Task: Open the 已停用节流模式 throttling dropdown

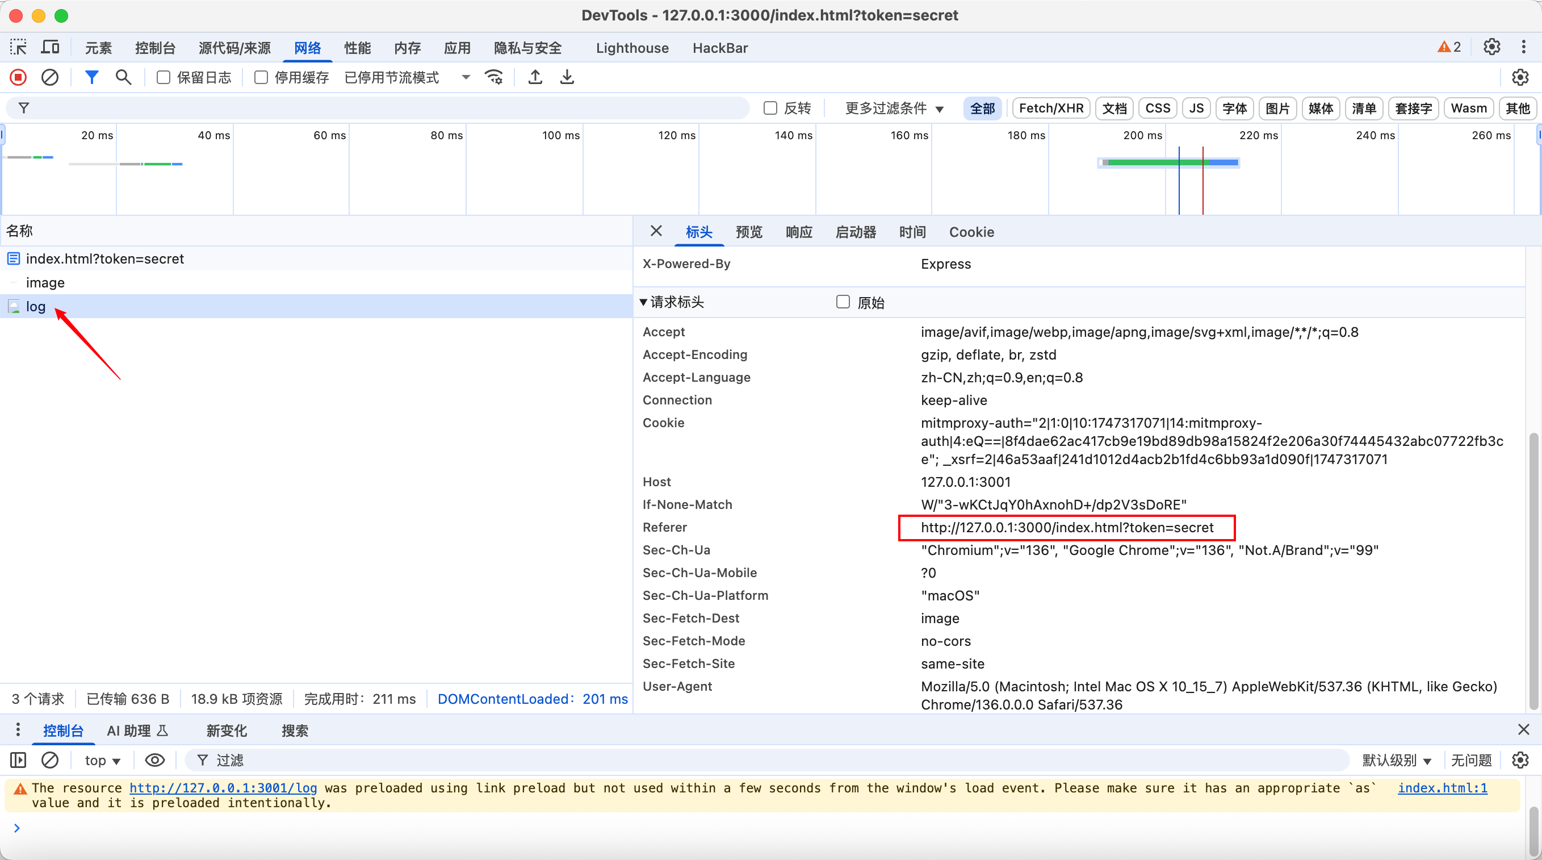Action: [407, 77]
